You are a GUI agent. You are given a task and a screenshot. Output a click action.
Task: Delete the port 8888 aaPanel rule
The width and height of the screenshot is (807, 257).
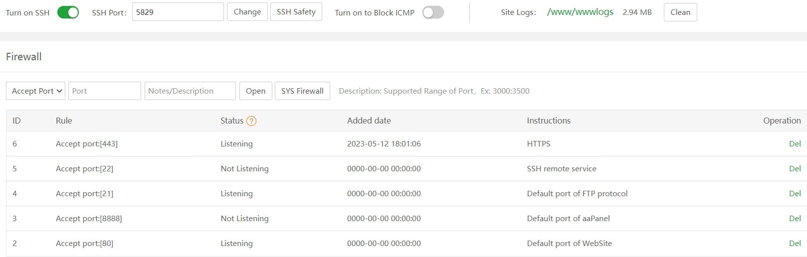point(795,219)
